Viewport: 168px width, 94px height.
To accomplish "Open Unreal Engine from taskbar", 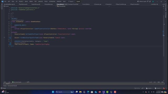I will point(111,92).
